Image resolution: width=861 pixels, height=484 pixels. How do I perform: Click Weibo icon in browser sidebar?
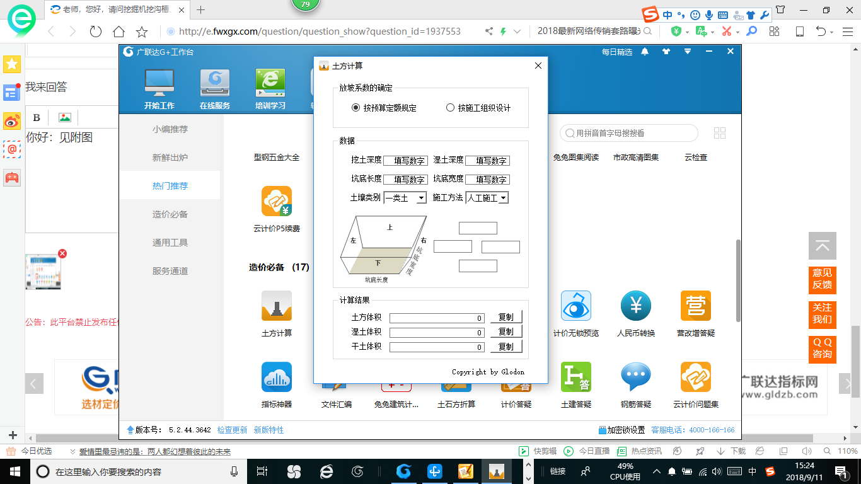pyautogui.click(x=12, y=121)
